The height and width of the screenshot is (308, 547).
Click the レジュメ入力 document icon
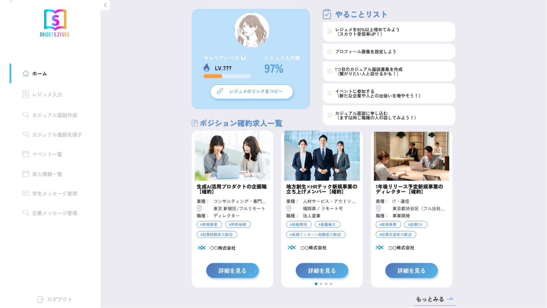26,94
